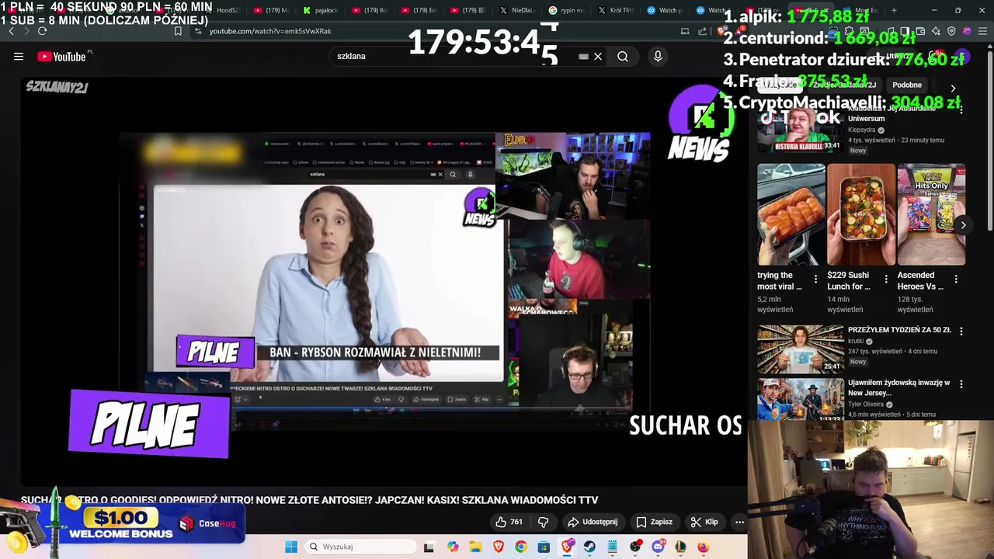Open Task View from the taskbar

pos(429,547)
